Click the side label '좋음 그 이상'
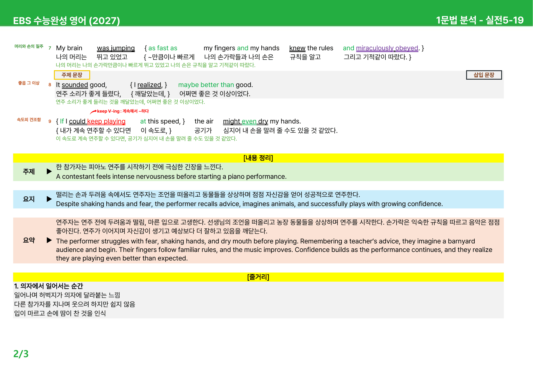533x376 pixels. 29,83
